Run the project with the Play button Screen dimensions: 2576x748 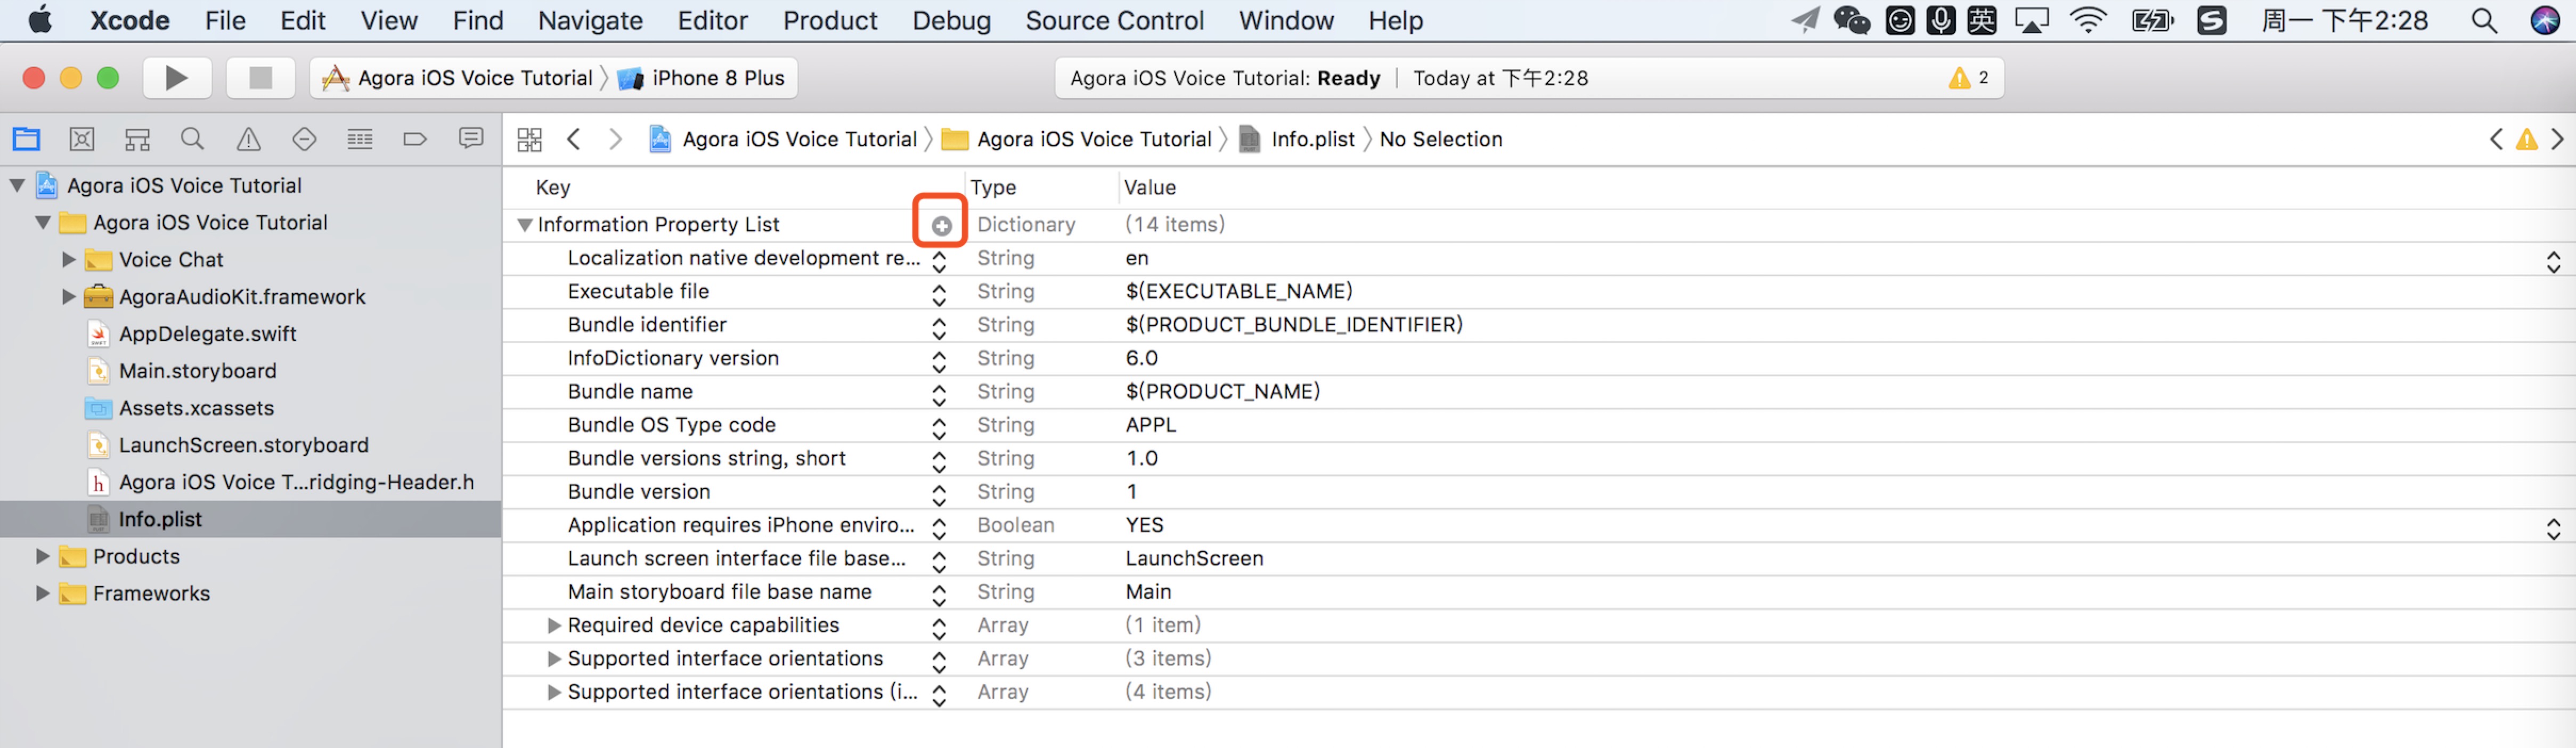pyautogui.click(x=176, y=78)
